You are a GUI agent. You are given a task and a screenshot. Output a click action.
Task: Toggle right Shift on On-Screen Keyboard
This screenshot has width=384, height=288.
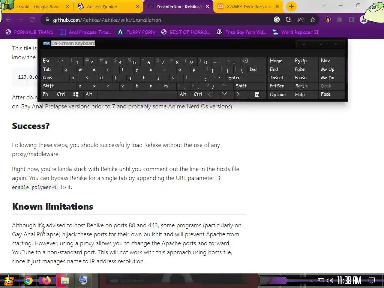click(250, 86)
